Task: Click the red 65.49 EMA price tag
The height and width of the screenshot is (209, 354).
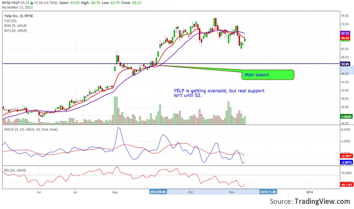Action: point(345,38)
